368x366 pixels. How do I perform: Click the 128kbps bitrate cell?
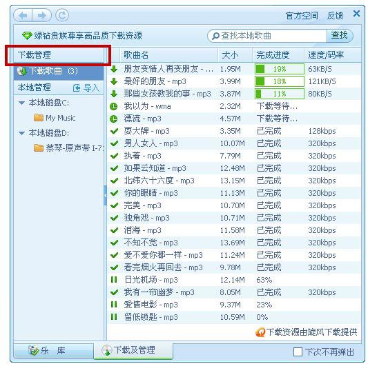(322, 131)
